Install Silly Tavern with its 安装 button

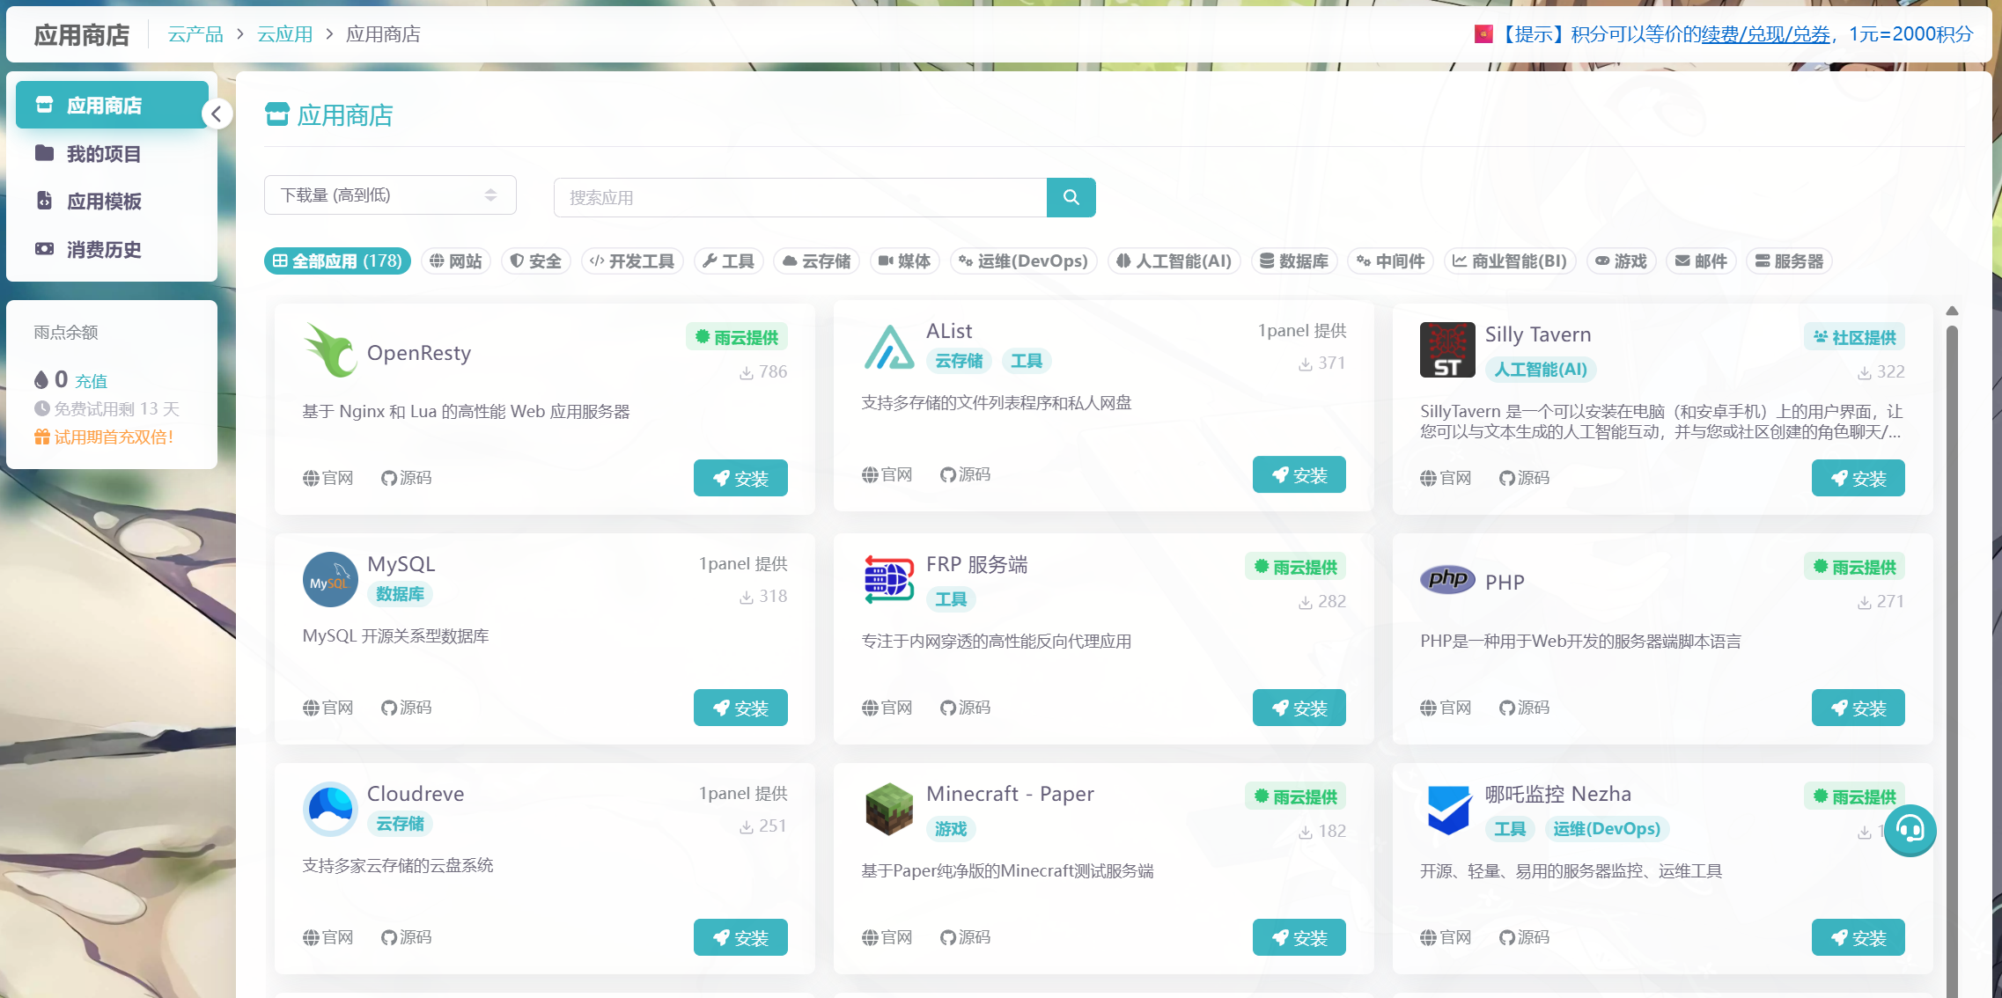pyautogui.click(x=1858, y=478)
